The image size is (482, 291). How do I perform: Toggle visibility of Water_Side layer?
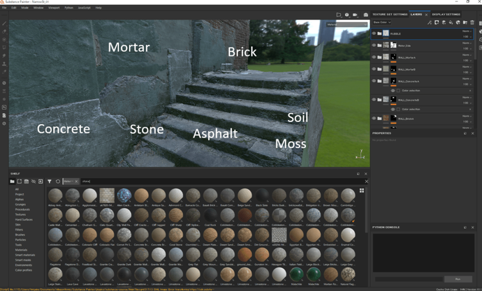coord(374,46)
